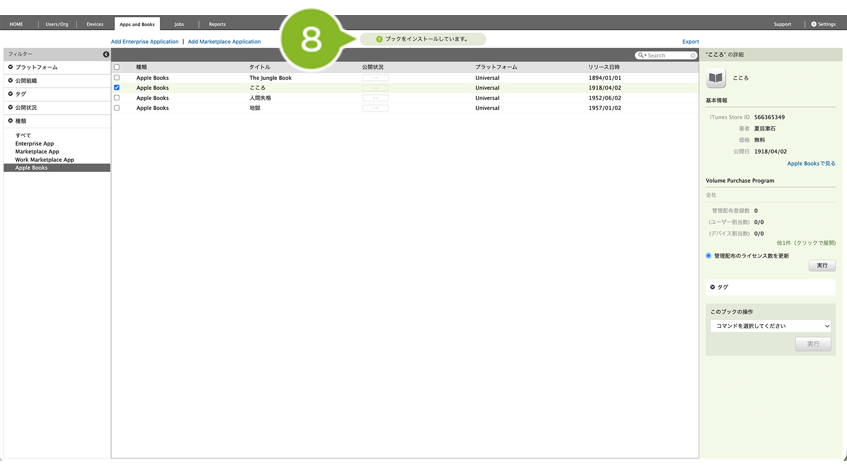847x476 pixels.
Task: Collapse the フィルター sidebar panel arrow
Action: (x=106, y=54)
